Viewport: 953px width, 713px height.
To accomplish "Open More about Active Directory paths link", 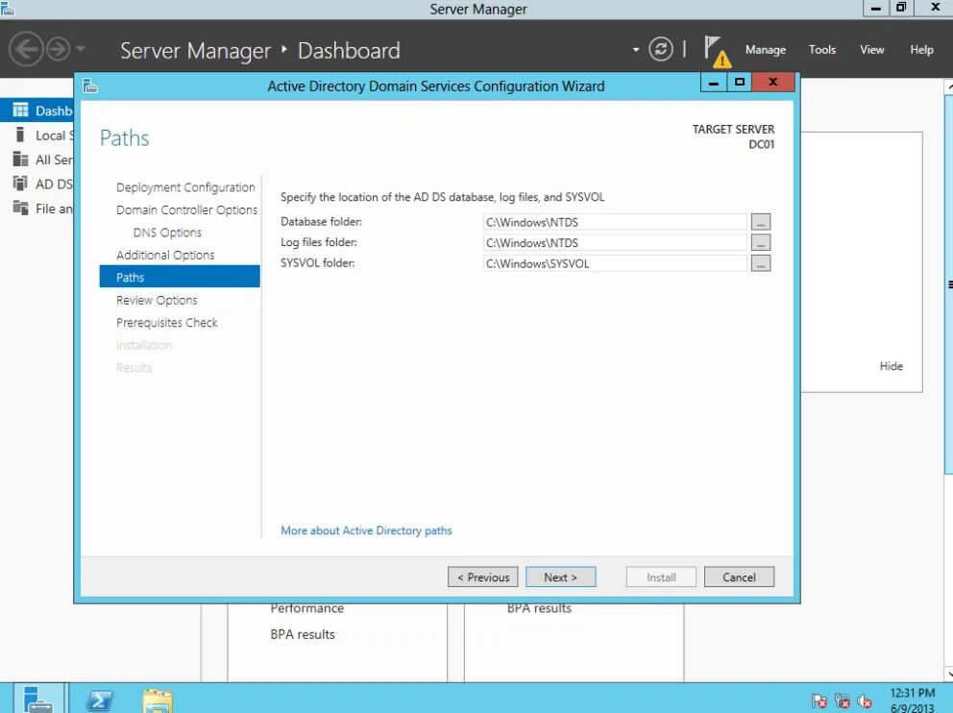I will (x=366, y=530).
